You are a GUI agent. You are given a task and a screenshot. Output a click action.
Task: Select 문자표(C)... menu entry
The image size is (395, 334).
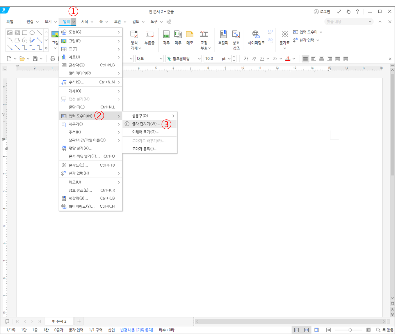[x=90, y=165]
